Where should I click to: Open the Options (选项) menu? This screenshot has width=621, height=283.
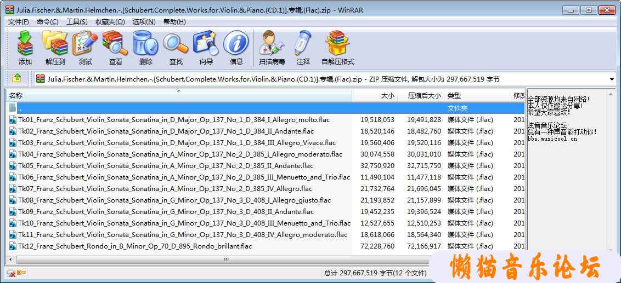pos(144,22)
